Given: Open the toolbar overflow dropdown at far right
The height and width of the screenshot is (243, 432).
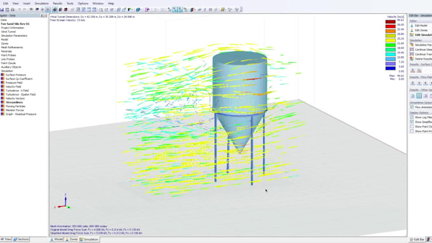Looking at the screenshot, I should pos(241,10).
